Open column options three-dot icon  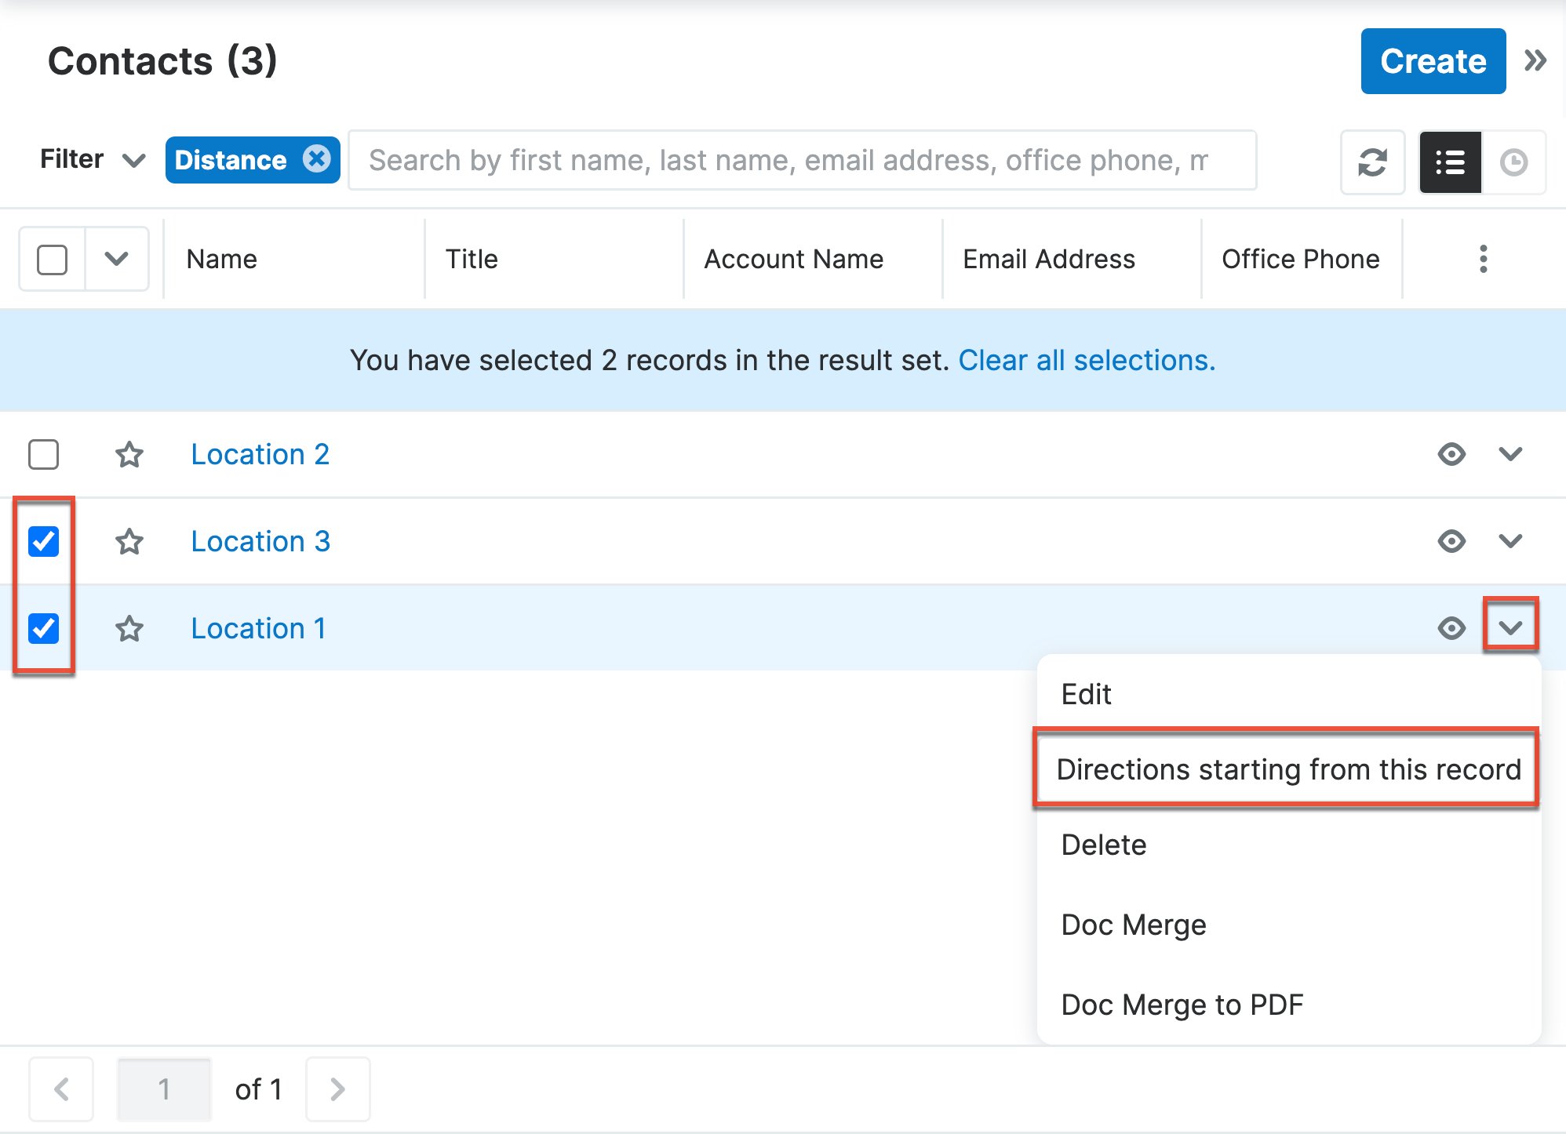1483,259
